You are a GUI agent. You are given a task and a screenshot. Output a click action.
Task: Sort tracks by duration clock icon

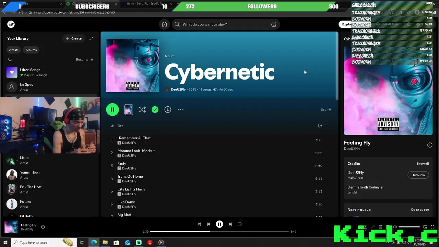pyautogui.click(x=320, y=126)
